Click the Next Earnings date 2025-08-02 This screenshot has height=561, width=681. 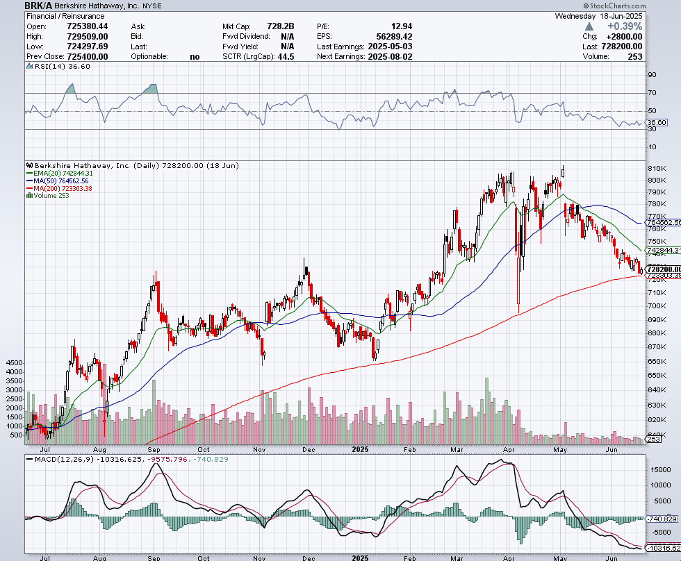coord(390,56)
